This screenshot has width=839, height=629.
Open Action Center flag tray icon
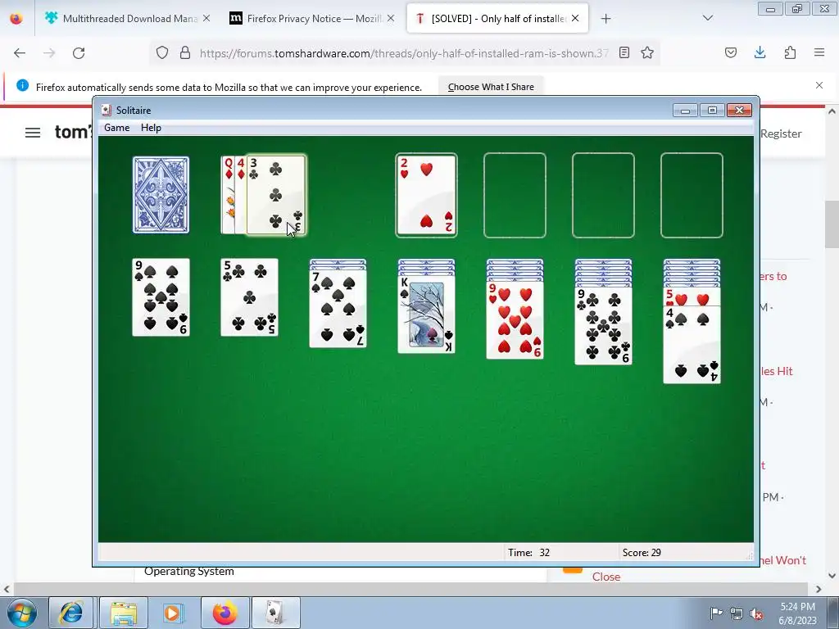click(x=716, y=613)
